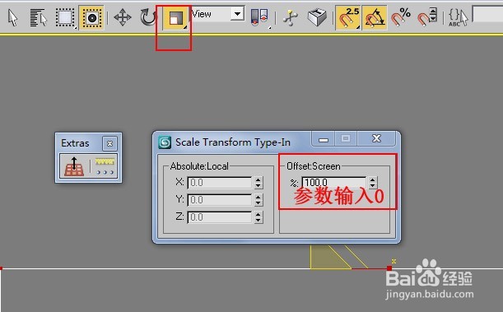Select the red vertex at spline end
Screen dimensions: 503x312
pyautogui.click(x=389, y=268)
